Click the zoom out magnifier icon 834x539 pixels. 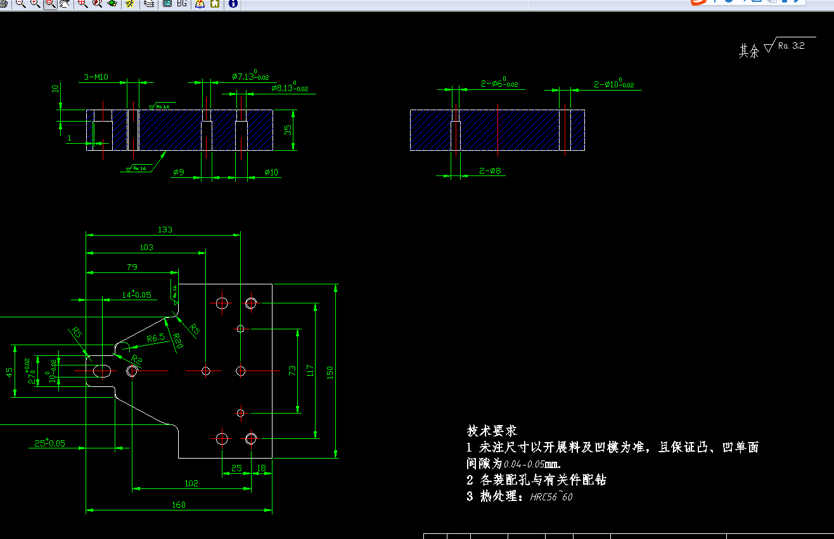(20, 3)
